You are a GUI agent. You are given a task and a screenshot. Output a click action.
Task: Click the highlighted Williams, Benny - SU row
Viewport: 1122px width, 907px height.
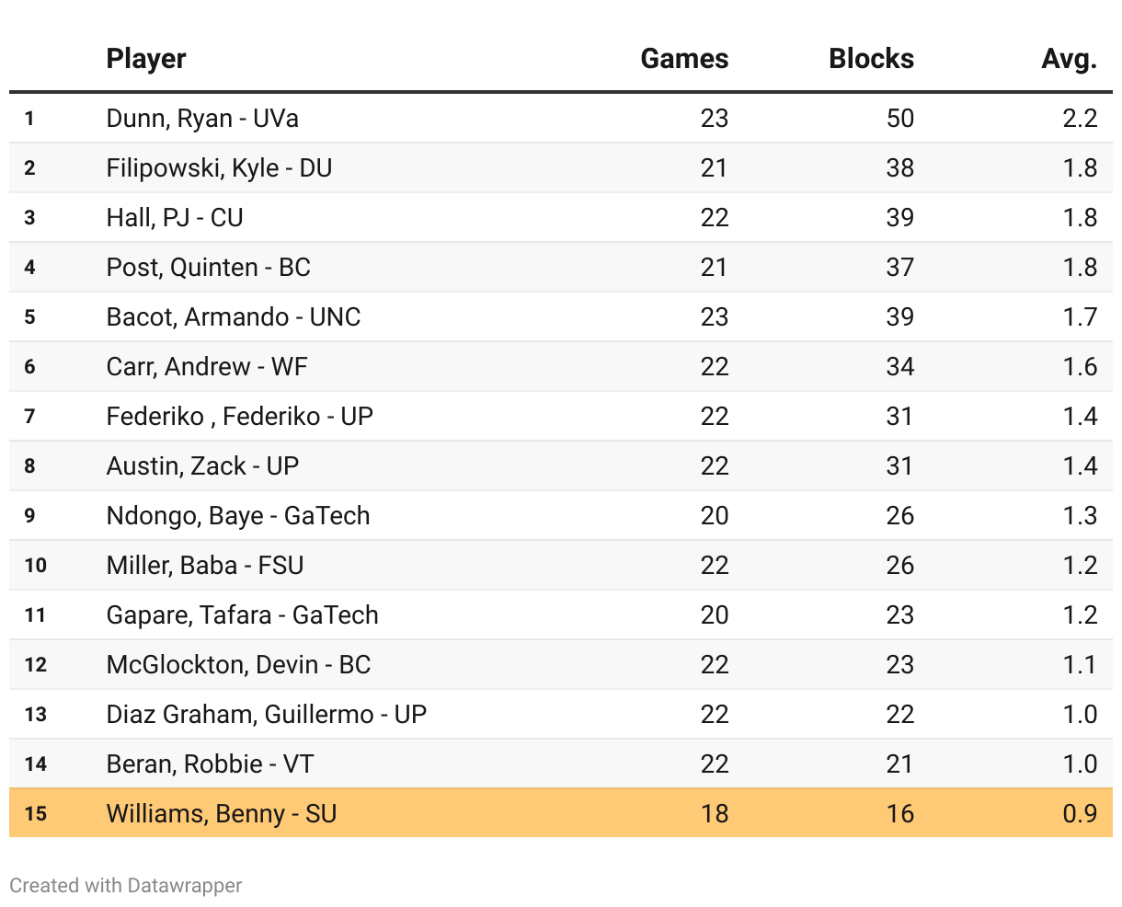561,813
